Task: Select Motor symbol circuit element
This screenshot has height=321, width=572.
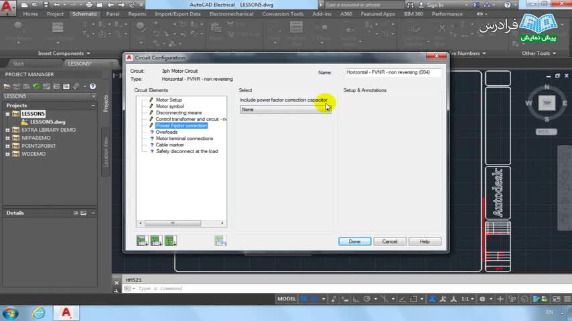Action: pos(169,106)
